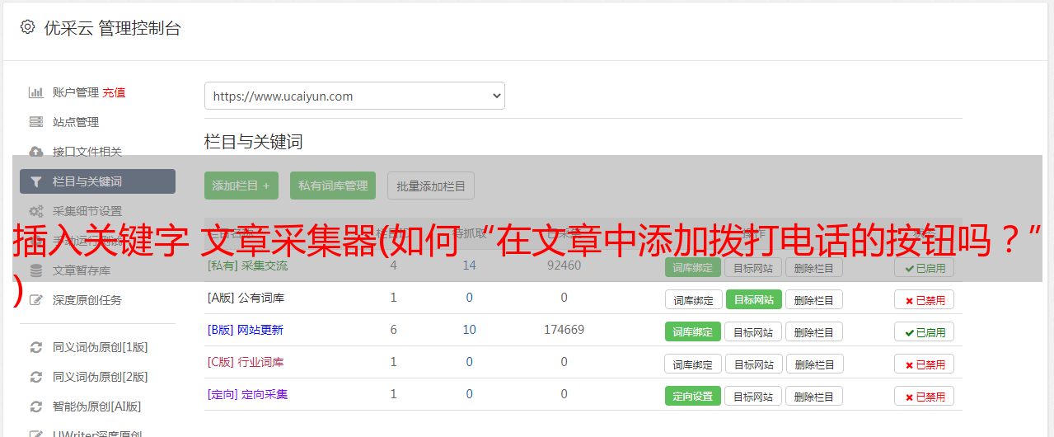Click 目标网站 for the 采集交流 row
This screenshot has width=1054, height=437.
point(753,268)
